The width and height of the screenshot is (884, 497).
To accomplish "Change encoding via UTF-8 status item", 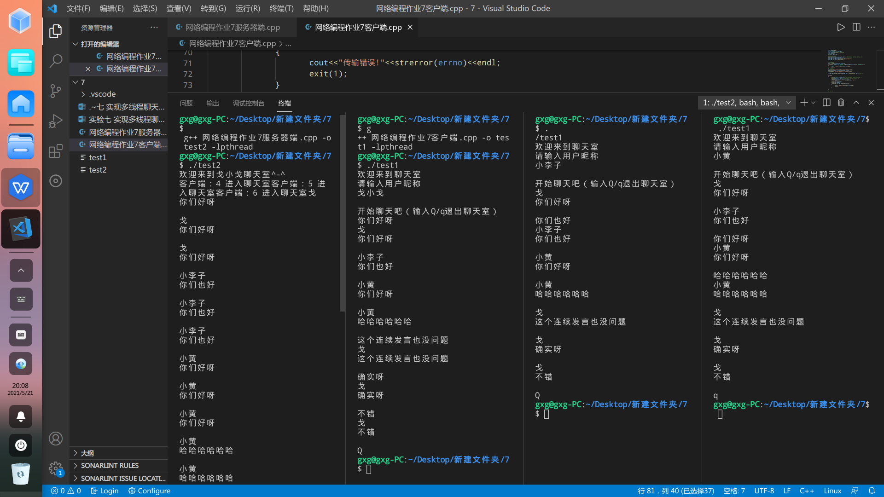I will 764,491.
